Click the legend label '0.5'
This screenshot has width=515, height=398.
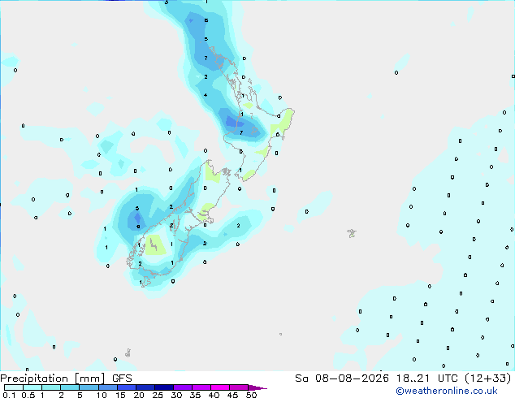(28, 395)
